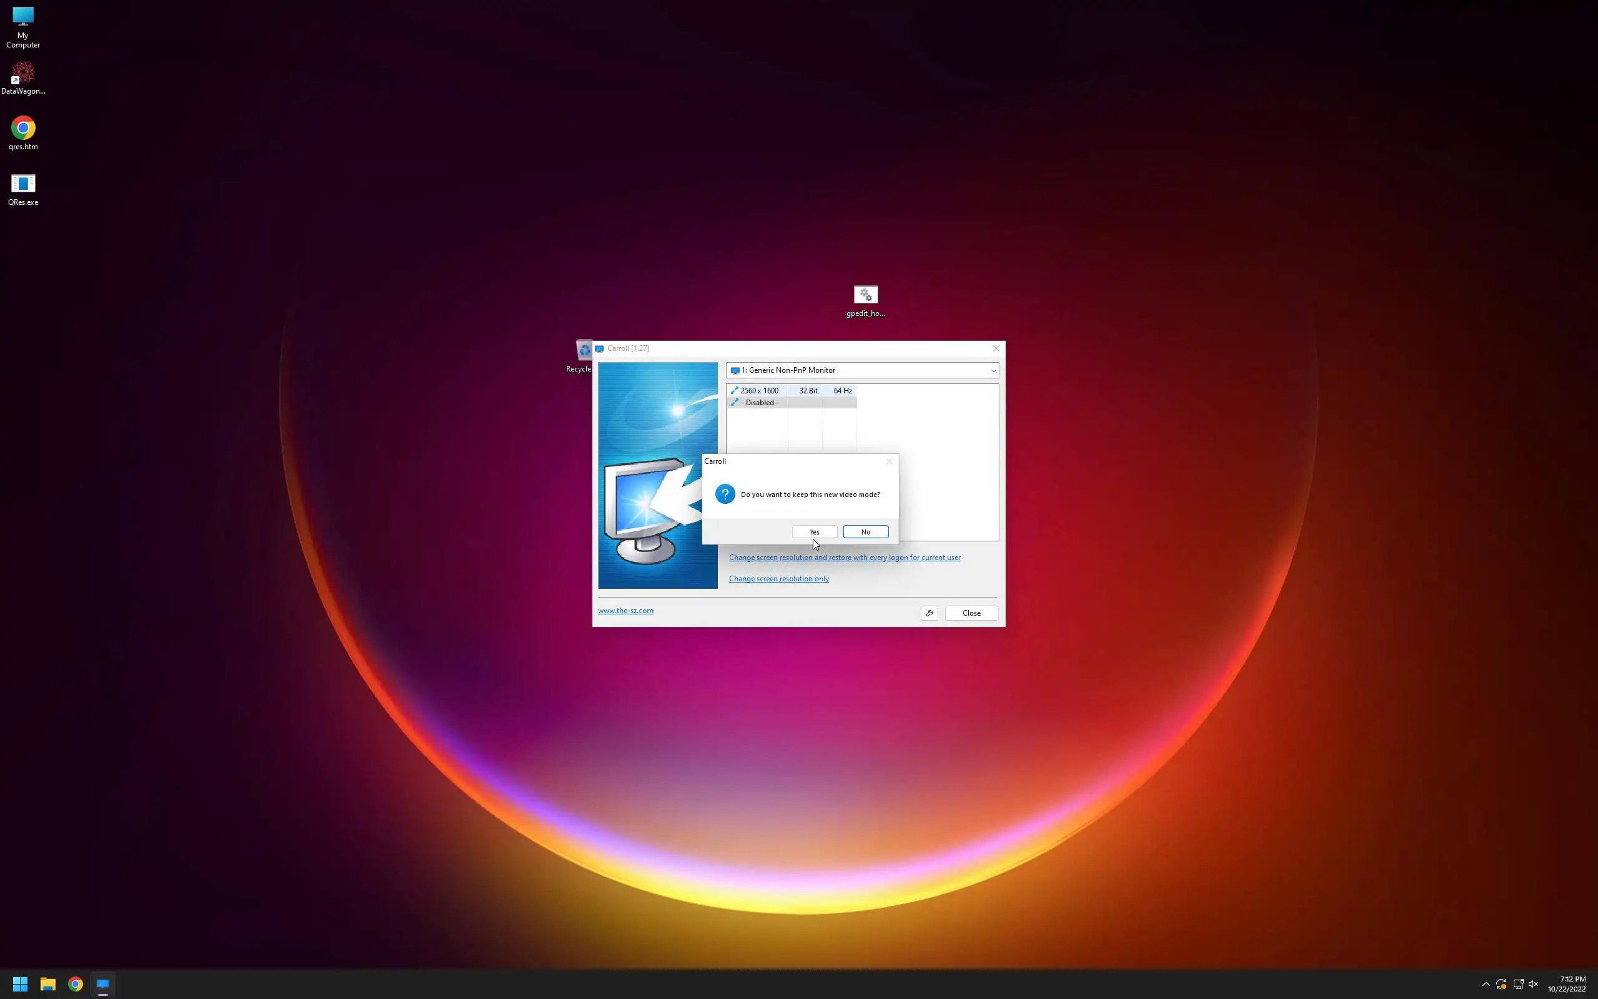This screenshot has width=1598, height=999.
Task: Open the www.the-sz.com link
Action: (625, 611)
